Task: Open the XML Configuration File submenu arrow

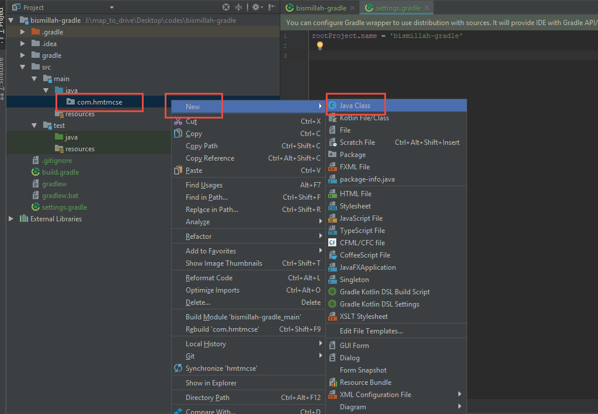Action: click(460, 394)
